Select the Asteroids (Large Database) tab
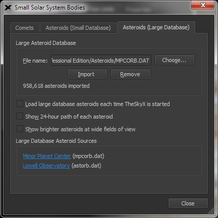218x218 pixels. point(156,27)
